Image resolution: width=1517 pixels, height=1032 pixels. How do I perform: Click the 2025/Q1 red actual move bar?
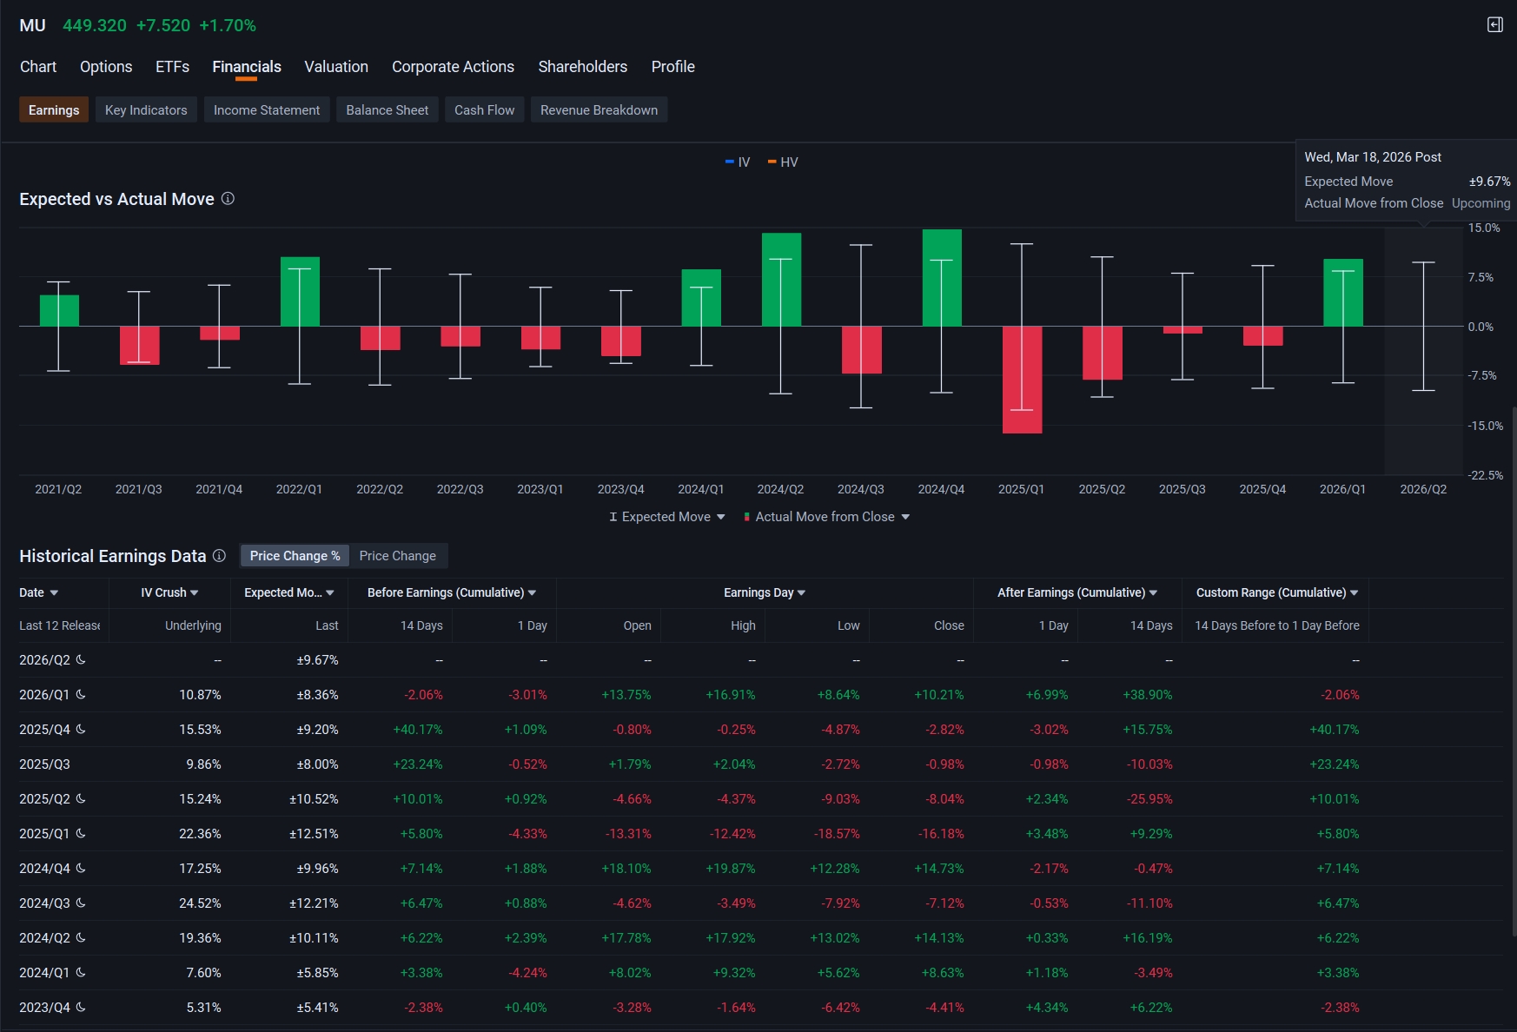[1022, 380]
